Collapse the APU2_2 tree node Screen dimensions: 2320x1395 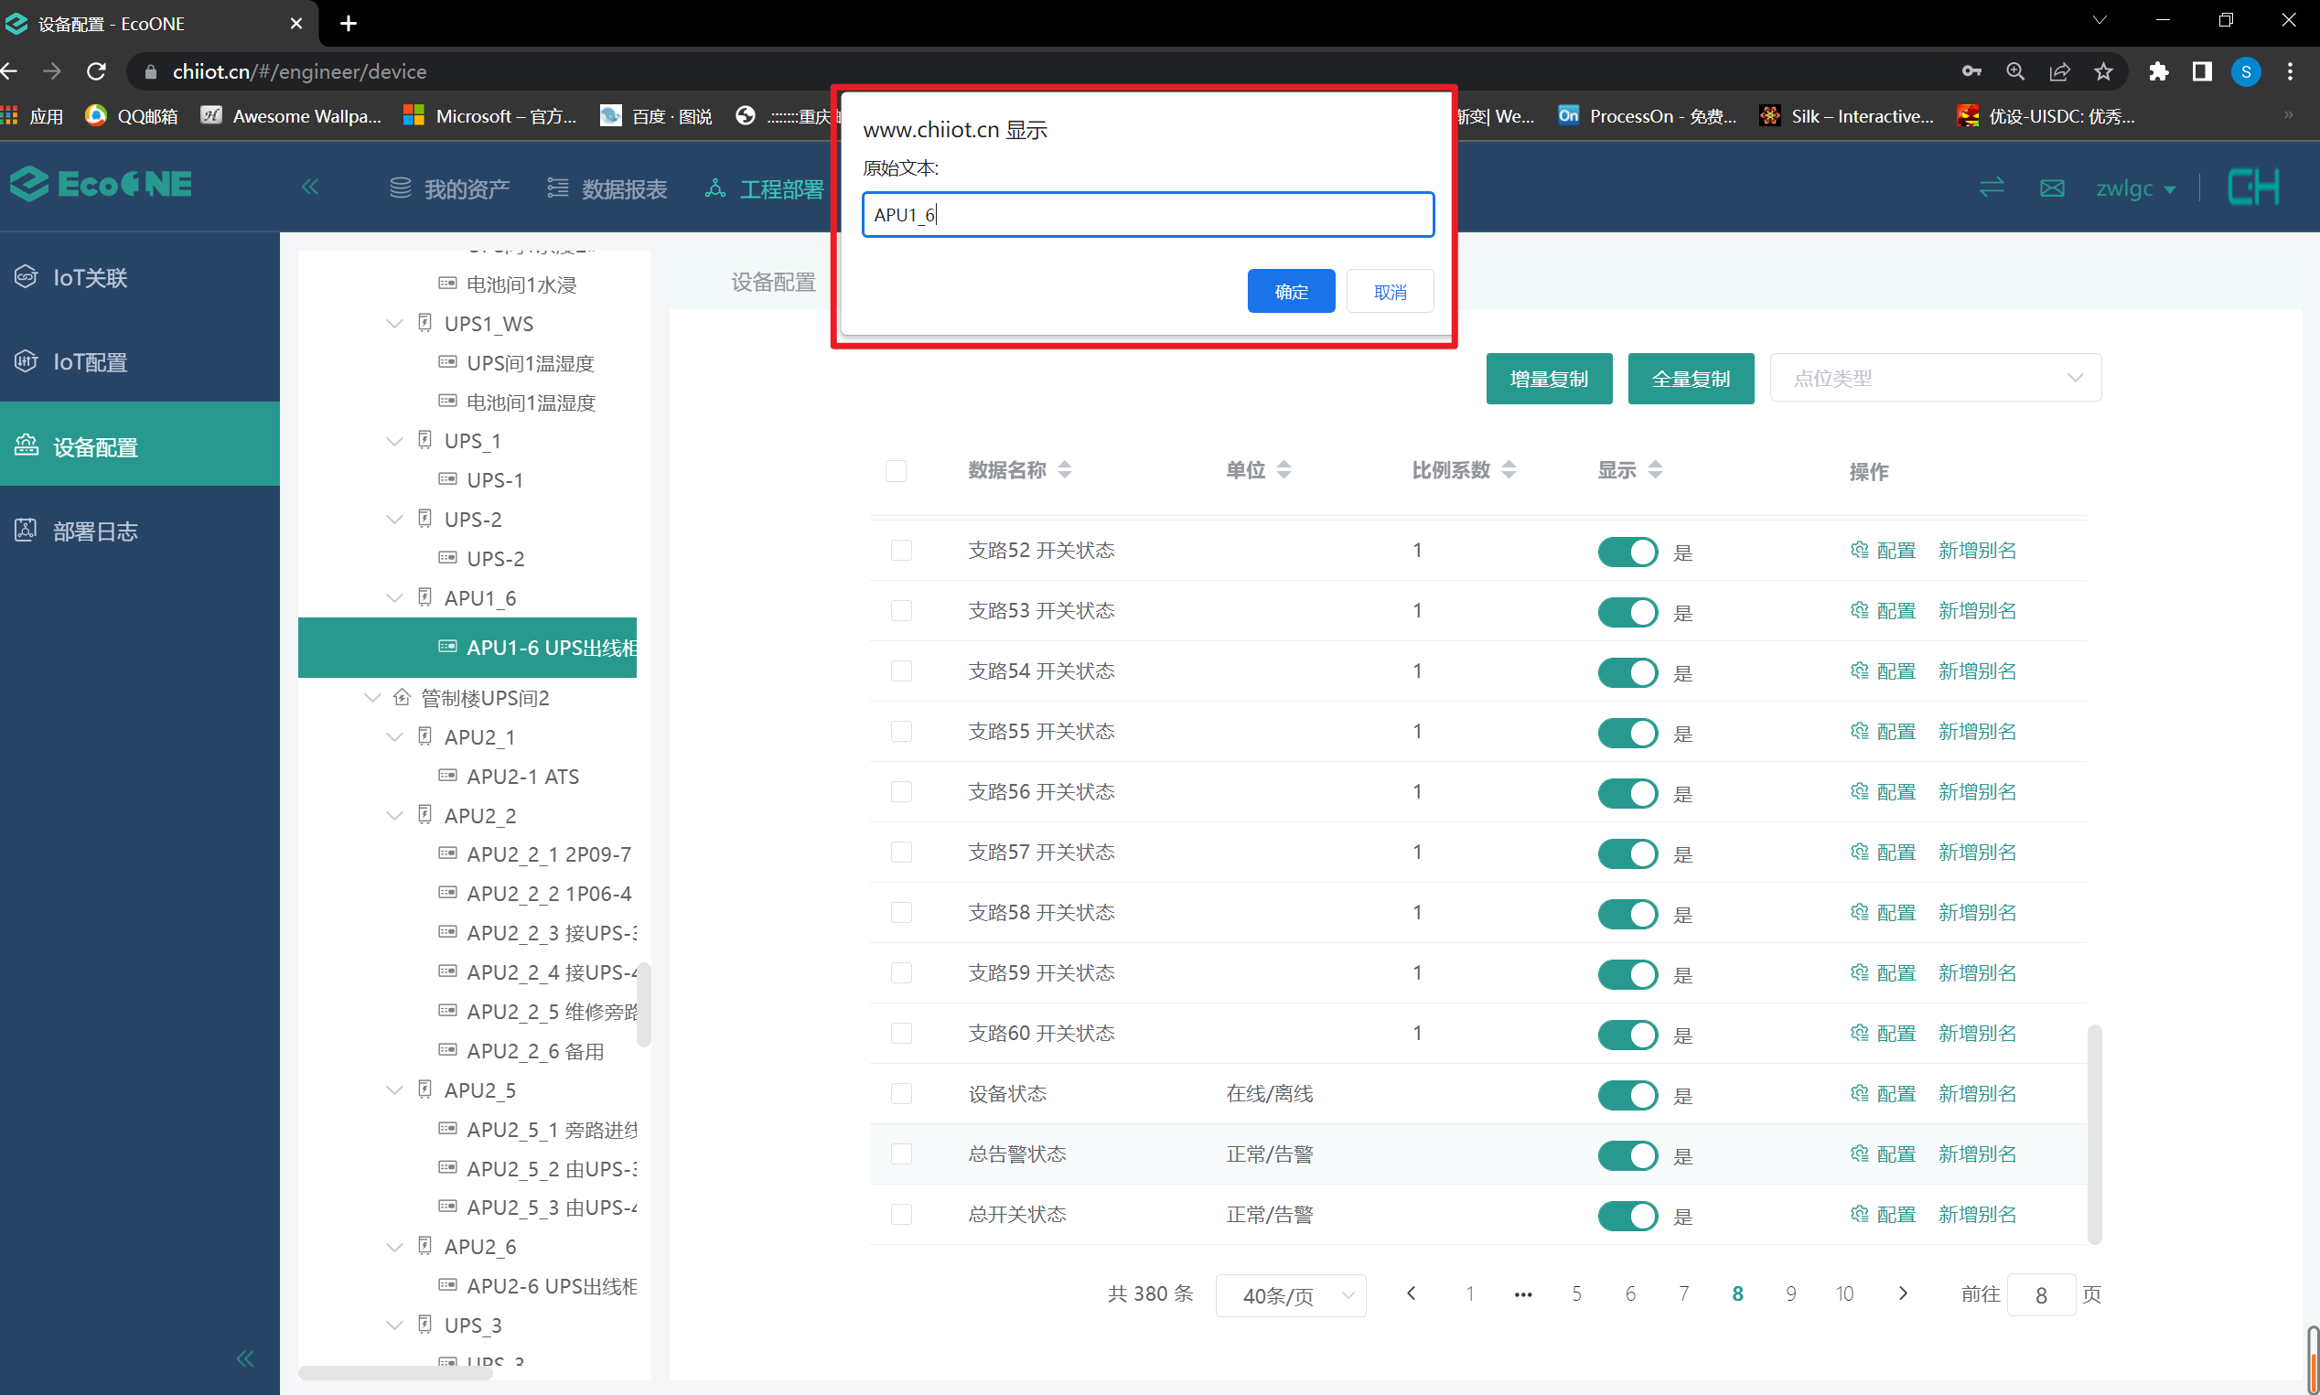(395, 816)
